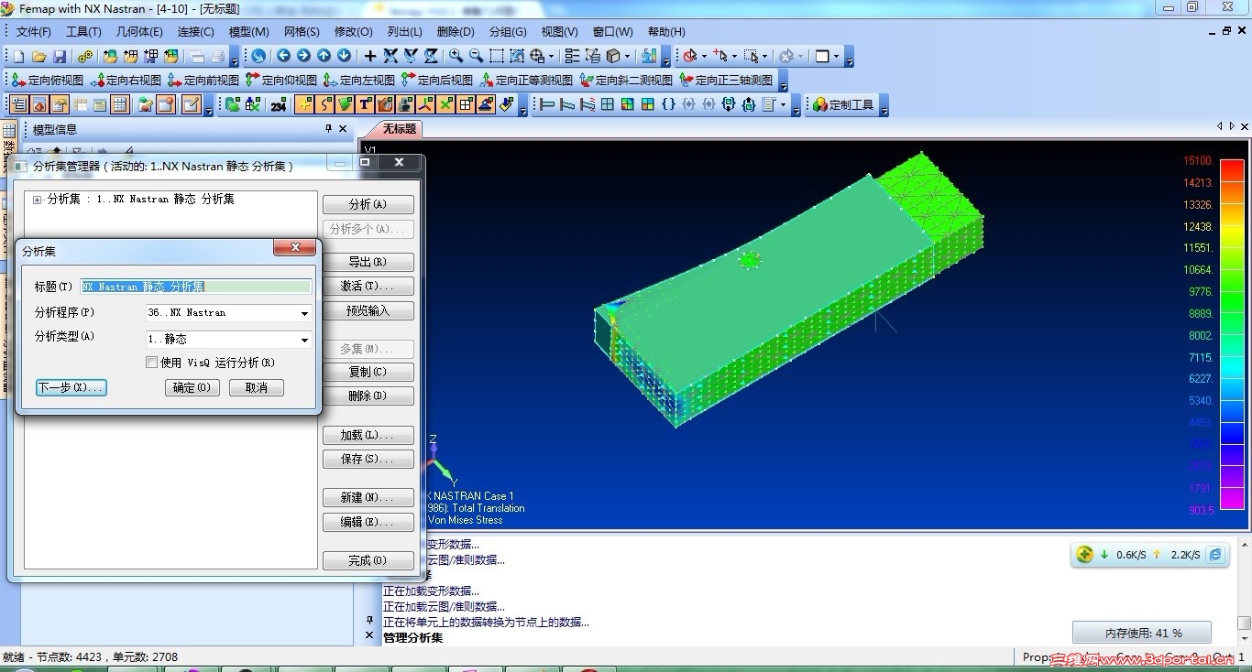This screenshot has height=672, width=1252.
Task: Click the curly braces icon in results toolbar
Action: coord(668,104)
